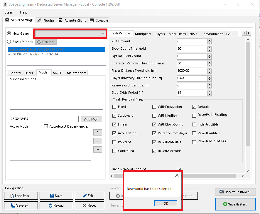Enable the Powered trash removal flag
The height and width of the screenshot is (214, 260).
click(x=114, y=142)
